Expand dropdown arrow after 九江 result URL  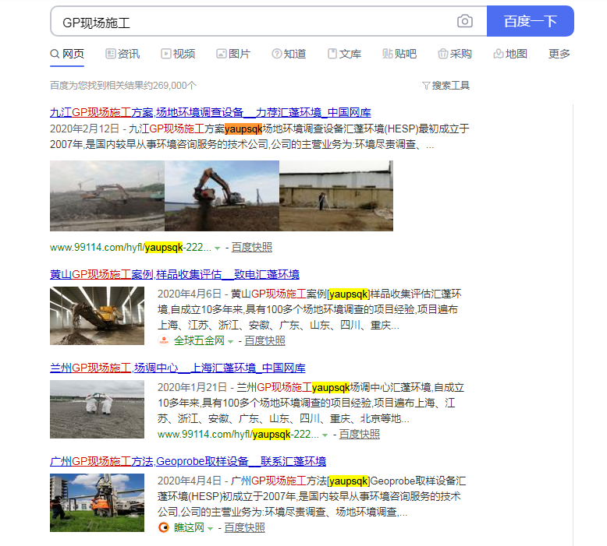pyautogui.click(x=217, y=248)
